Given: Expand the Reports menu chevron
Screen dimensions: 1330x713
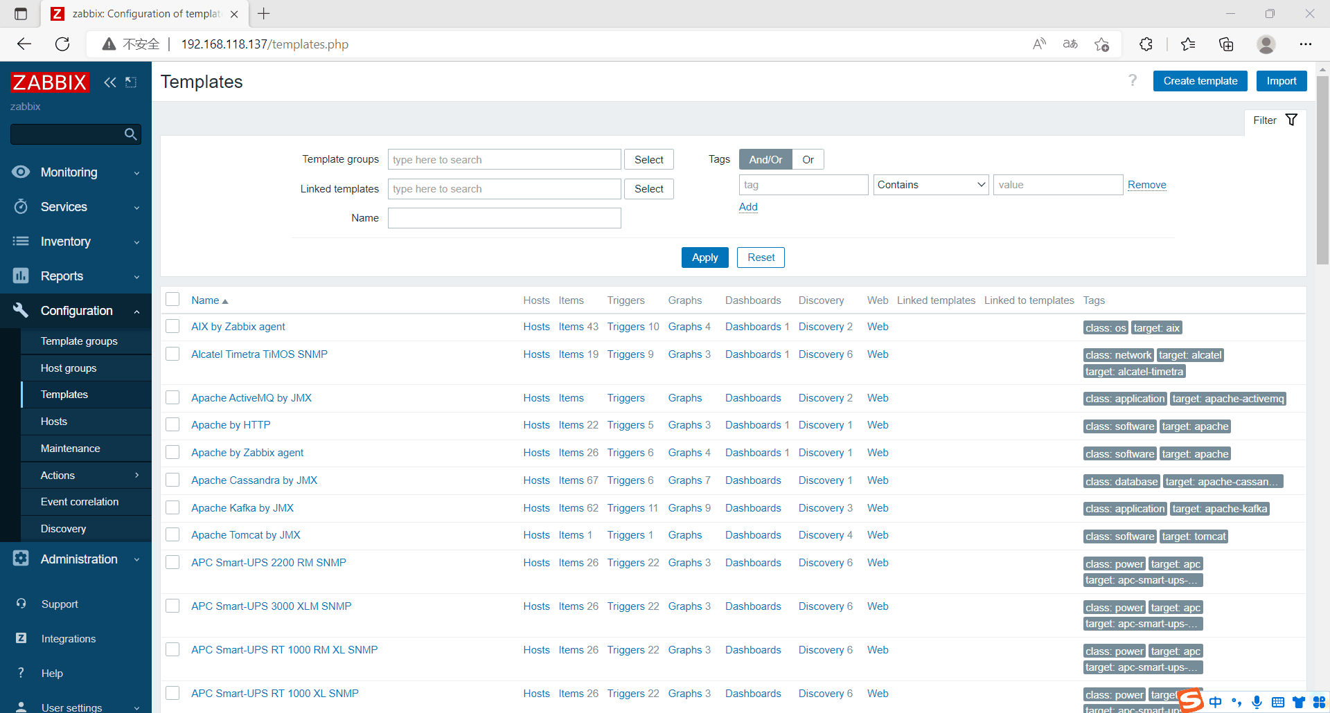Looking at the screenshot, I should pyautogui.click(x=136, y=277).
